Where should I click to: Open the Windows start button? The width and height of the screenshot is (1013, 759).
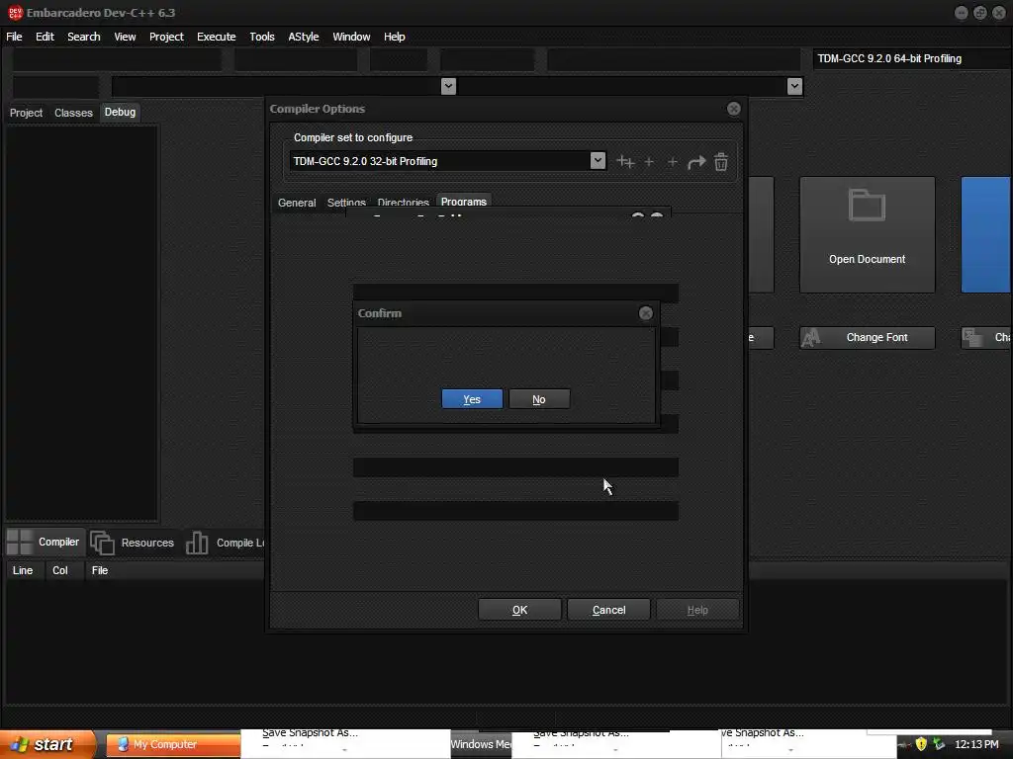click(x=46, y=744)
